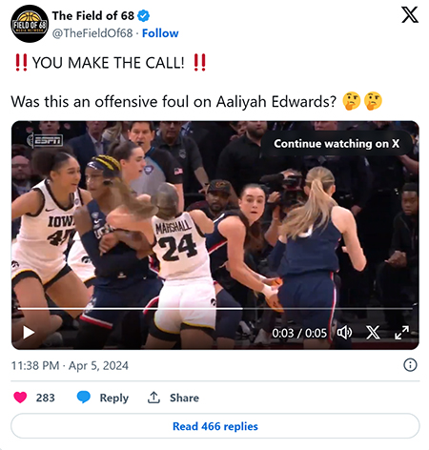The width and height of the screenshot is (429, 450).
Task: Open the @TheFieldOf68 handle link
Action: coord(92,33)
